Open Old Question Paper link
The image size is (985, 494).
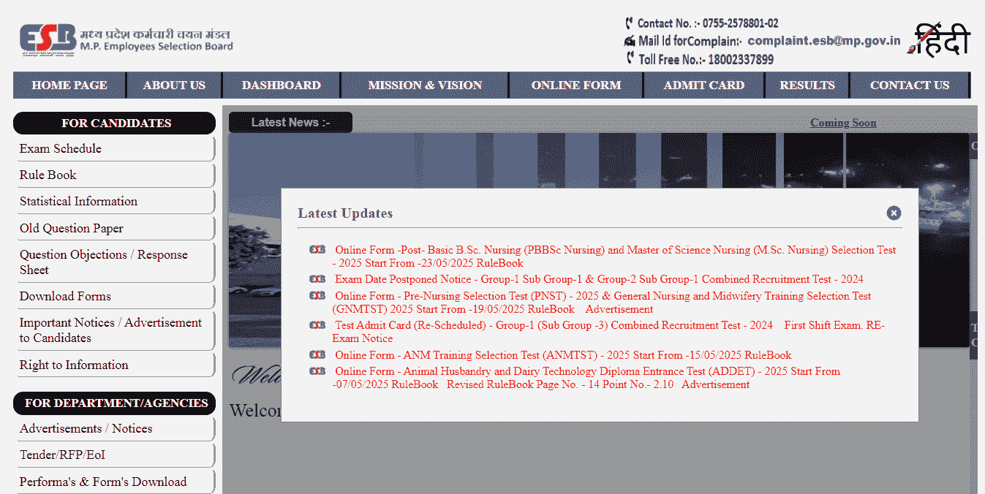(72, 229)
